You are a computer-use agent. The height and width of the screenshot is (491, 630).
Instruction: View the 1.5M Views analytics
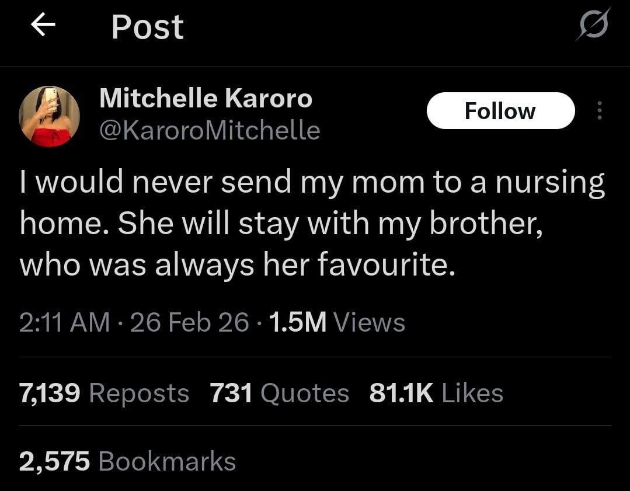click(x=338, y=322)
